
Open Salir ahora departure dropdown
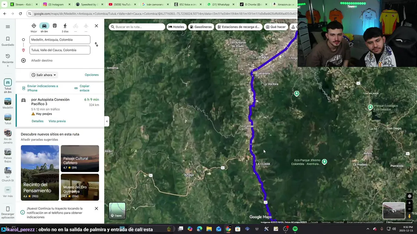[x=44, y=75]
